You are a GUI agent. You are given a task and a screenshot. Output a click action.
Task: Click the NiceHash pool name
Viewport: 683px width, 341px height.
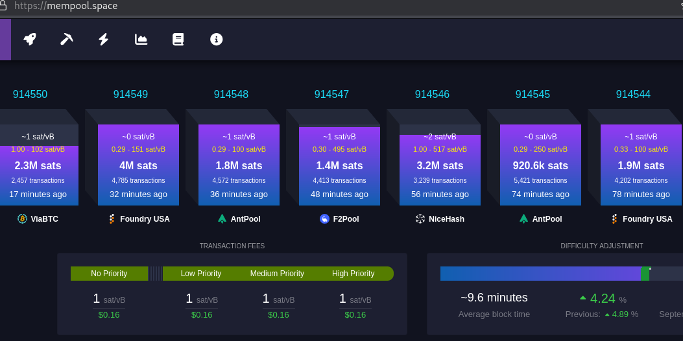point(446,219)
